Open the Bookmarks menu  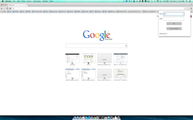[x=37, y=1]
